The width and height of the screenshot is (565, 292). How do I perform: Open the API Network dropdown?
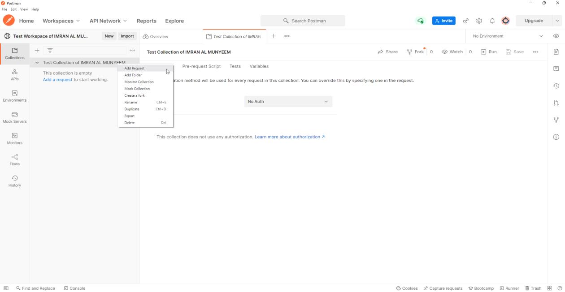(x=108, y=21)
